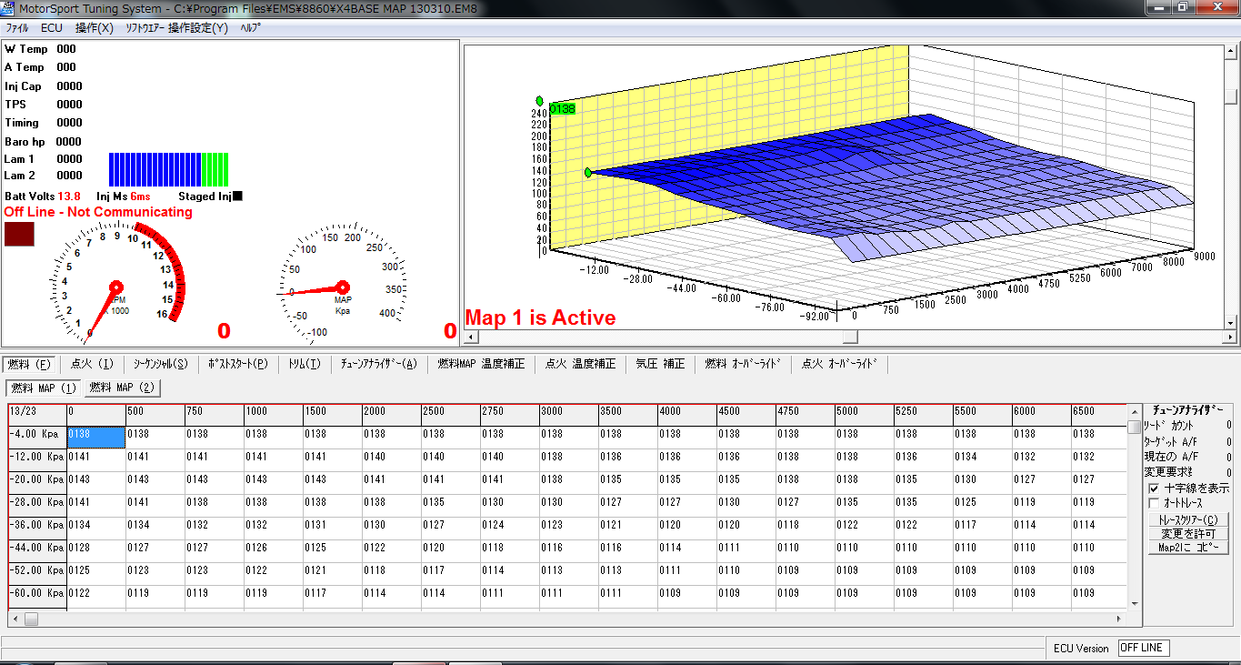The image size is (1241, 665).
Task: Switch to the 点火 (I) tab
Action: click(92, 364)
